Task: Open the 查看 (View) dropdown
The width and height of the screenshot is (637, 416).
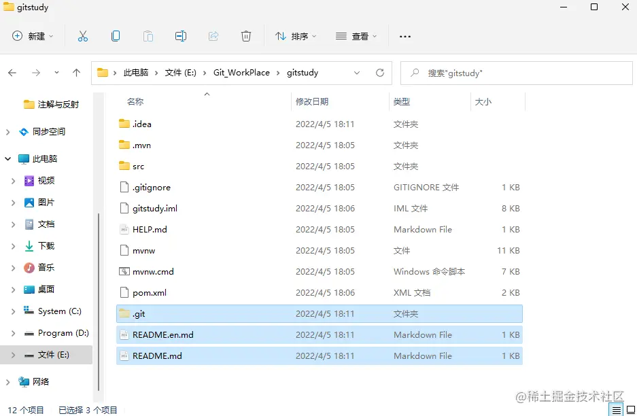Action: coord(356,37)
